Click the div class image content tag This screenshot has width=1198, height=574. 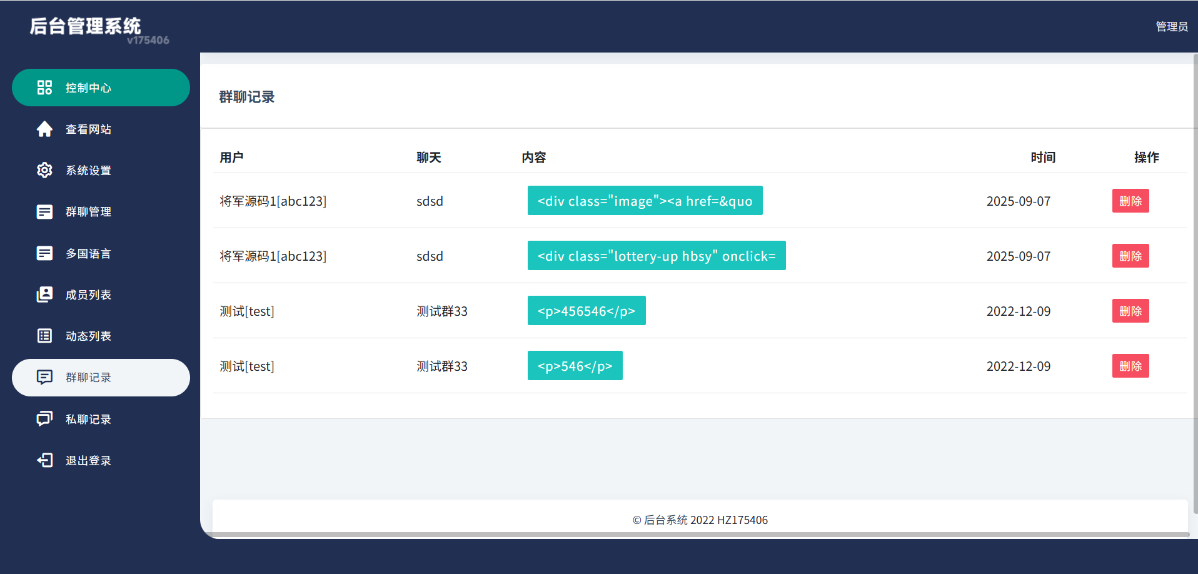[645, 201]
